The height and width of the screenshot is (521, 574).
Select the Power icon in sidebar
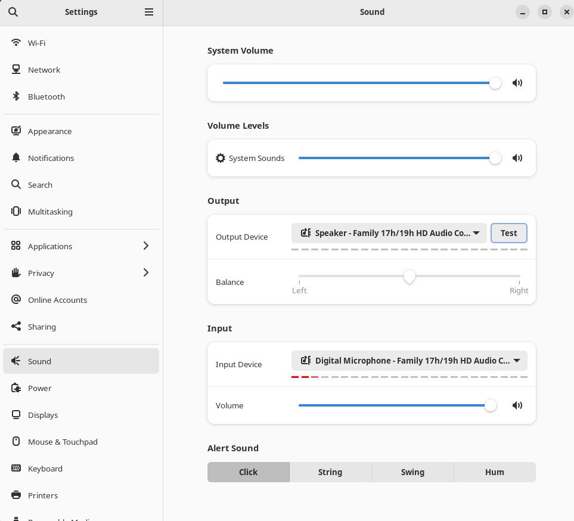point(17,388)
